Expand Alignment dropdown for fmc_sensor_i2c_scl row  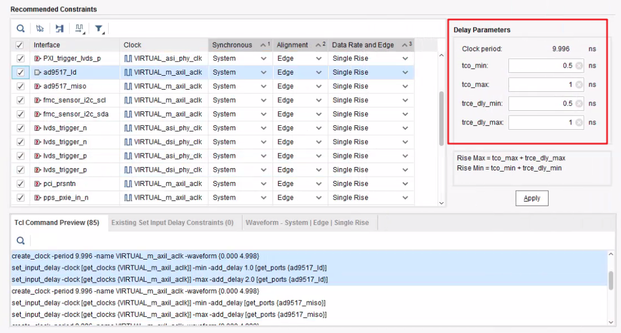(x=319, y=100)
